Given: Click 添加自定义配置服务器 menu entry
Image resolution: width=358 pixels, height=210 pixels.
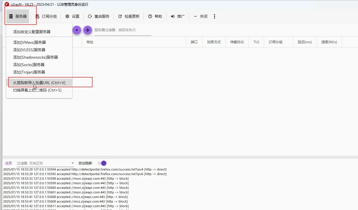Looking at the screenshot, I should pos(32,32).
